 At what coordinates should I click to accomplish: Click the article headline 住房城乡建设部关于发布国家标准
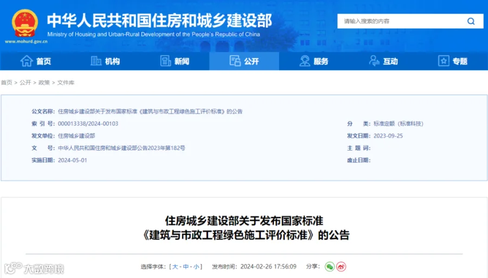pos(245,221)
